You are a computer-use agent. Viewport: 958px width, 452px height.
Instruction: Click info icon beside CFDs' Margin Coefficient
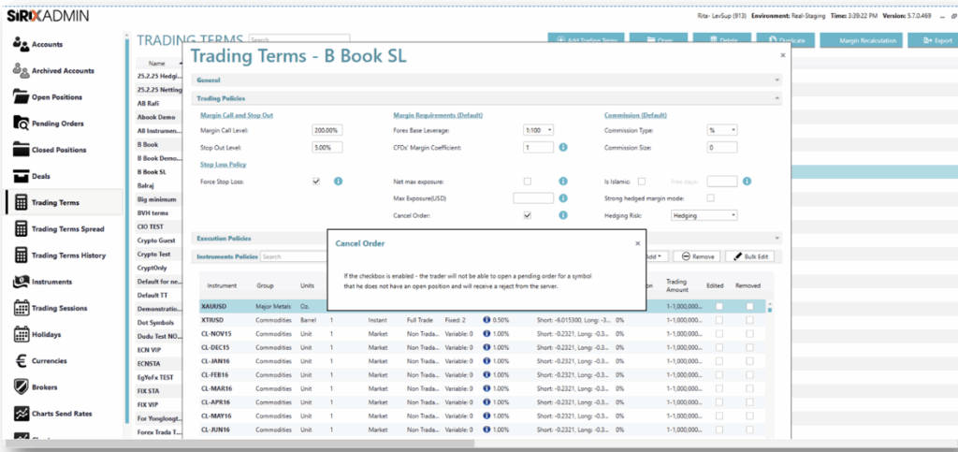coord(563,148)
